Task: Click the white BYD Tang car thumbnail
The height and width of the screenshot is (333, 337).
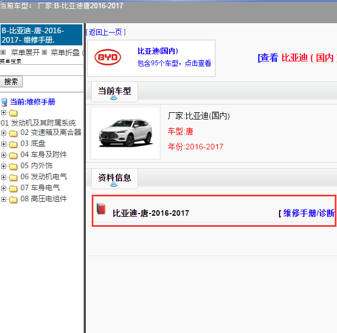Action: click(x=125, y=133)
